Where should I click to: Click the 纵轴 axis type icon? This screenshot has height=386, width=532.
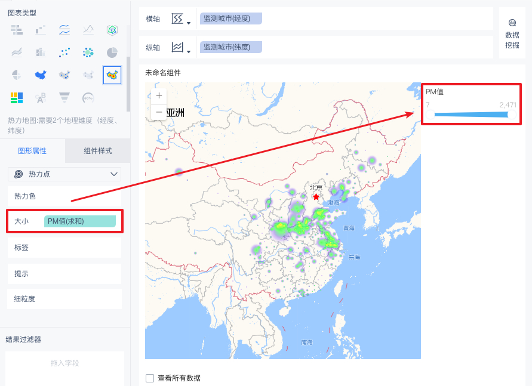[177, 47]
